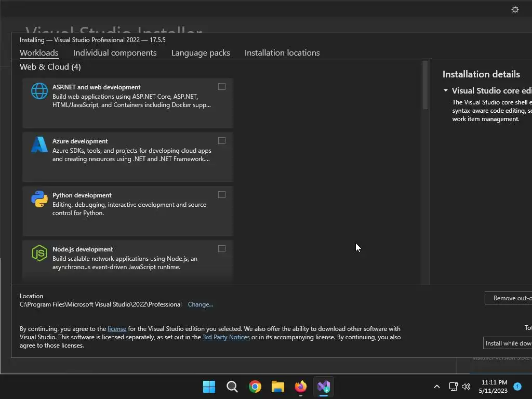Open the Windows Start menu
The image size is (532, 399).
(x=209, y=387)
